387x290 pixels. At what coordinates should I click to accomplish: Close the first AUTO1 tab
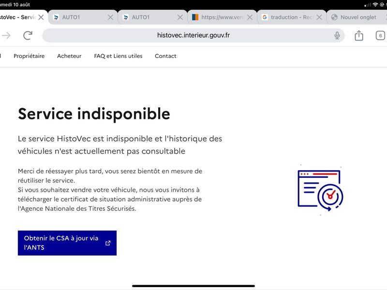coord(111,17)
